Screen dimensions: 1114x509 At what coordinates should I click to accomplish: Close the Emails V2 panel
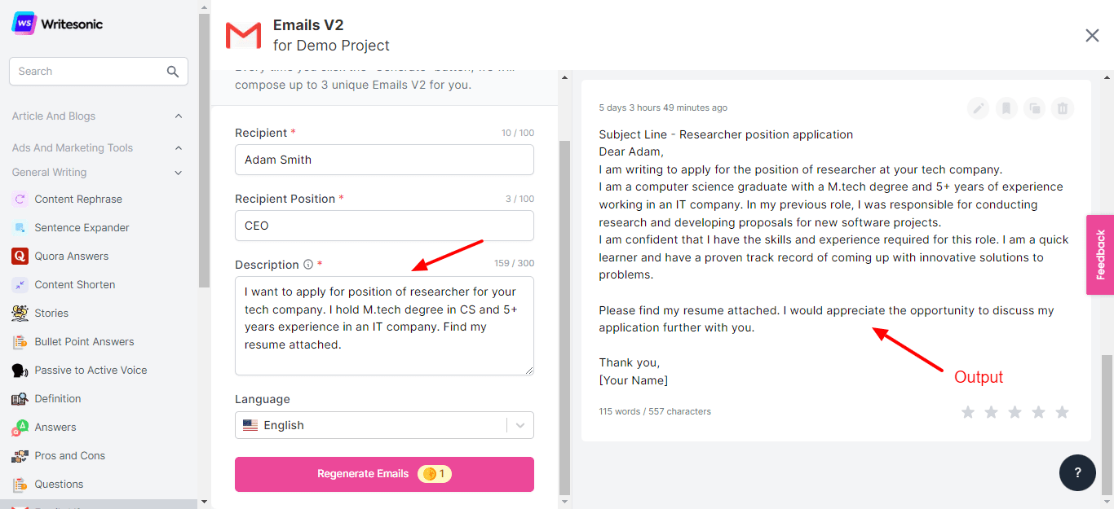coord(1092,35)
